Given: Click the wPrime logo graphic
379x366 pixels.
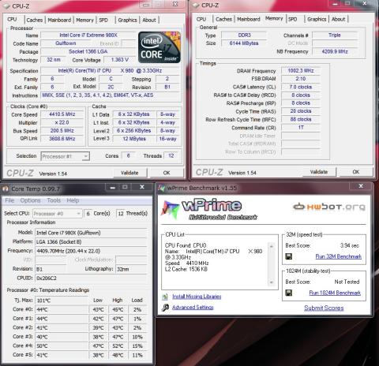Looking at the screenshot, I should click(x=209, y=209).
